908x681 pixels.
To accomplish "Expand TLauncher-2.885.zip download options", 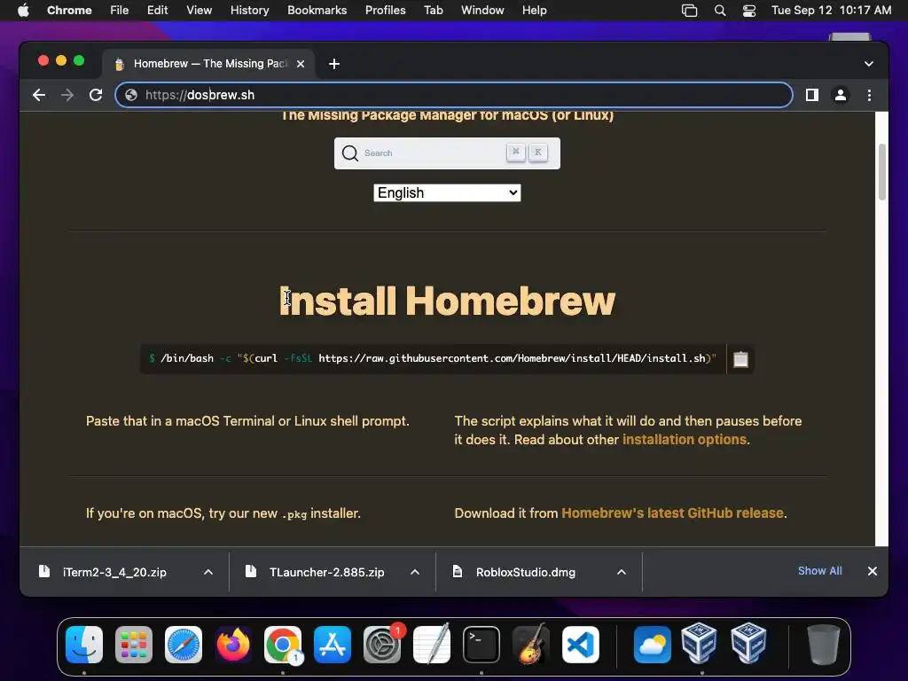I will (x=415, y=572).
